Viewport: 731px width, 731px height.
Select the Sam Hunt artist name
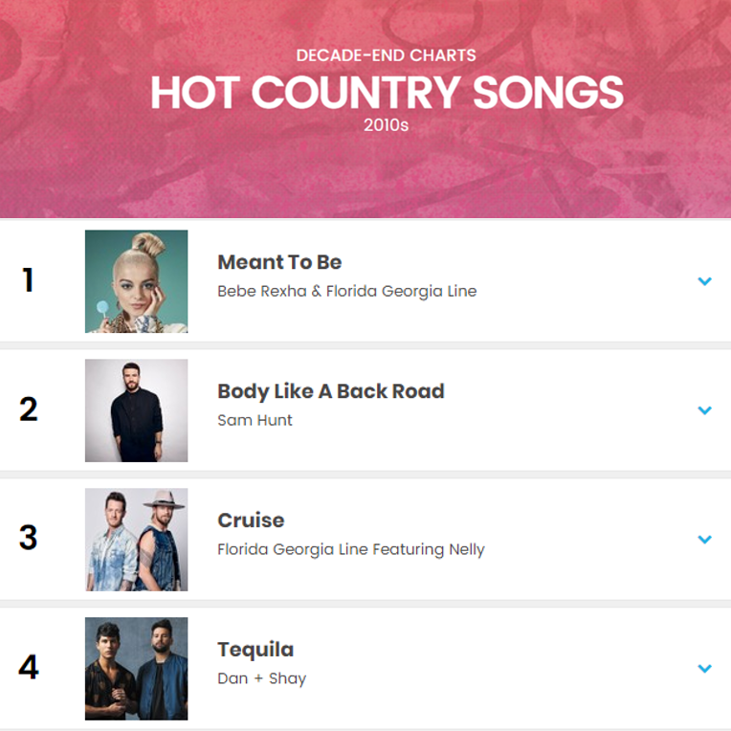coord(255,420)
